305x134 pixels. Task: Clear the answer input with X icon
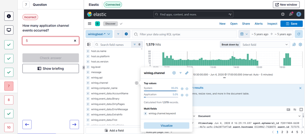coord(75,41)
